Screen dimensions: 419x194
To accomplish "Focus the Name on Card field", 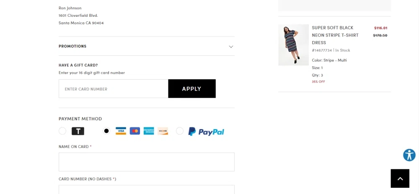I will [x=146, y=162].
